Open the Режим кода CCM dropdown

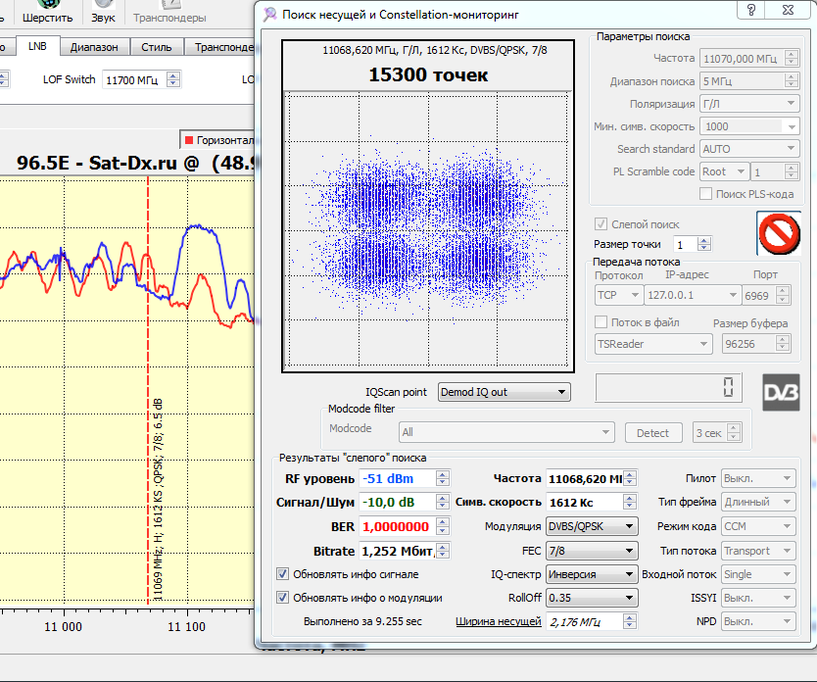click(758, 526)
